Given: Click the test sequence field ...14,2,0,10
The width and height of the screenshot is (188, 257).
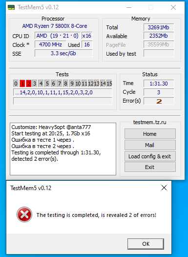Looking at the screenshot, I should point(63,92).
